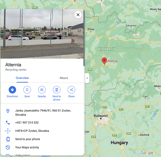Viewport: 161px width, 157px height.
Task: Select the Overview tab
Action: pos(22,78)
